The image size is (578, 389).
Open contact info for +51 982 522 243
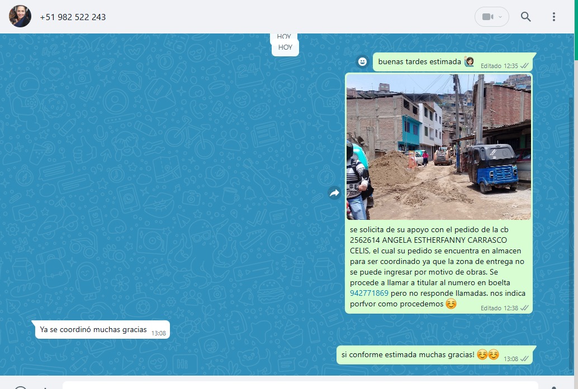coord(73,17)
